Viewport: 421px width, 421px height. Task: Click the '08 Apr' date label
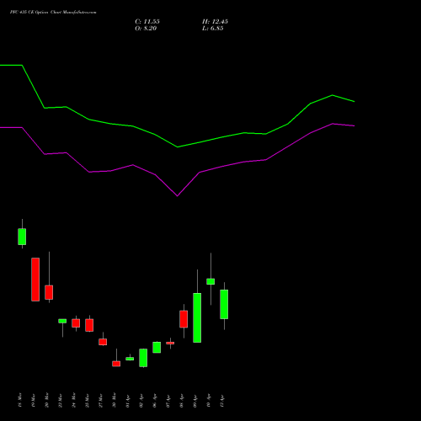click(x=182, y=401)
